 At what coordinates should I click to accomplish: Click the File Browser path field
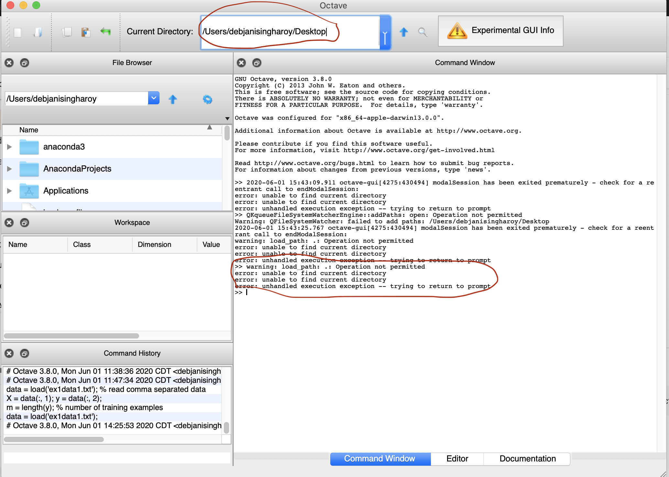point(77,99)
